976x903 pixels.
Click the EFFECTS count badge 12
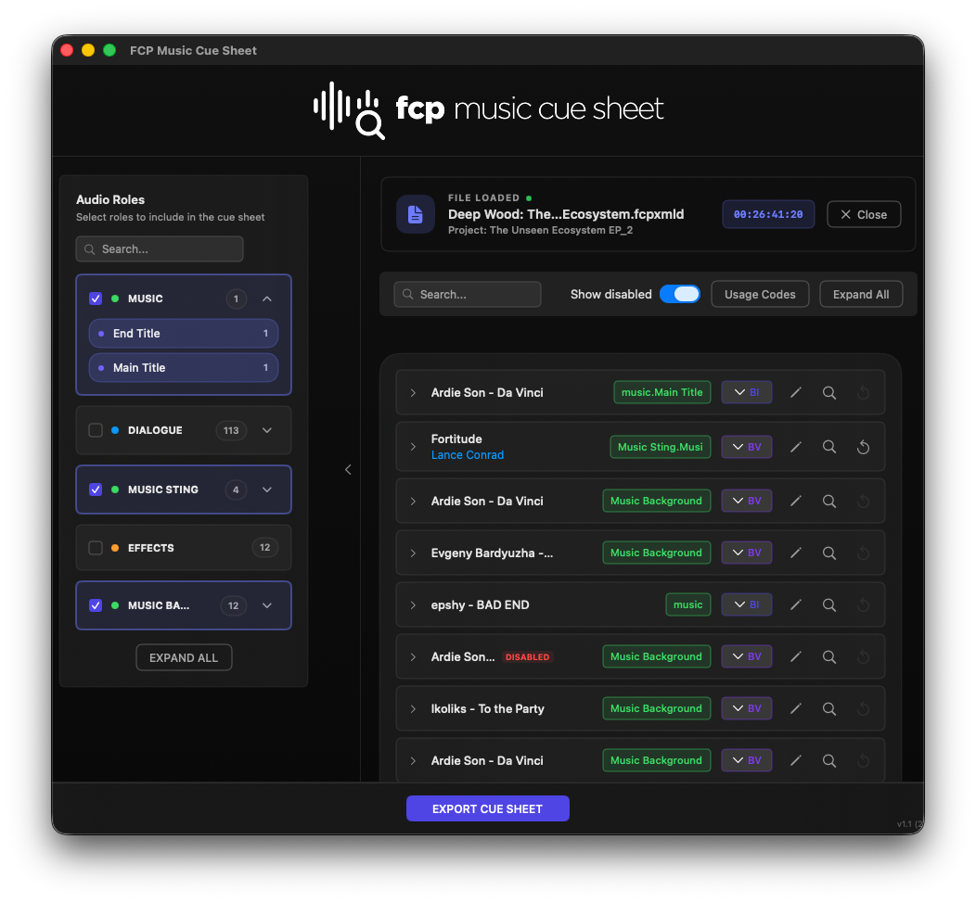click(264, 548)
